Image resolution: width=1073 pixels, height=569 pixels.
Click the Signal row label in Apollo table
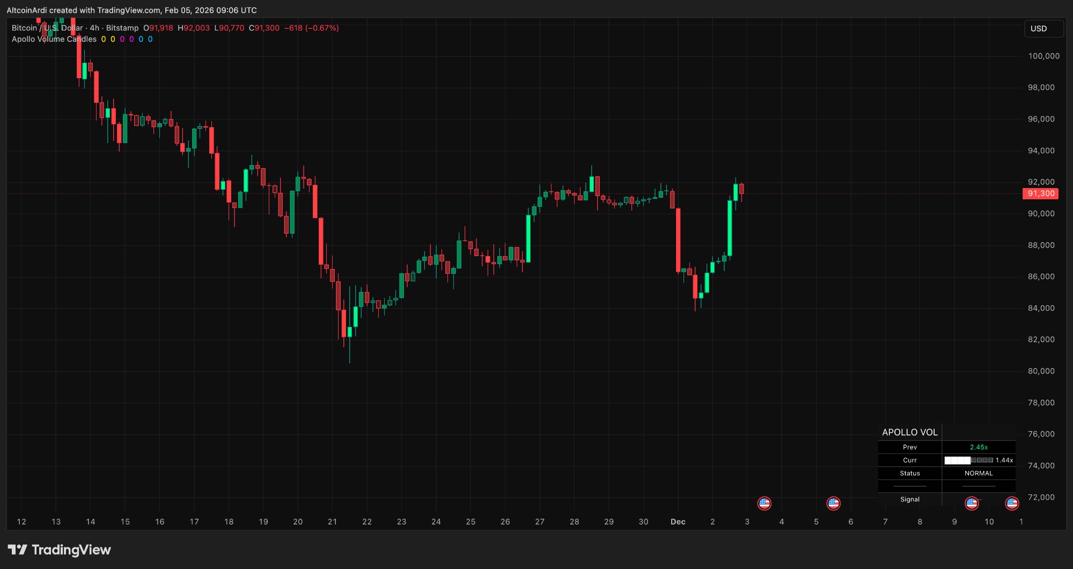909,499
